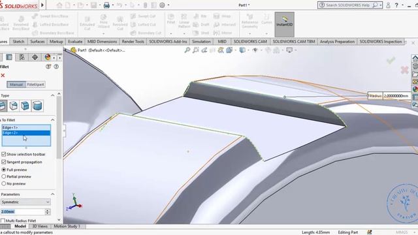
Task: Open the MBD Dimensions tab
Action: pyautogui.click(x=102, y=42)
